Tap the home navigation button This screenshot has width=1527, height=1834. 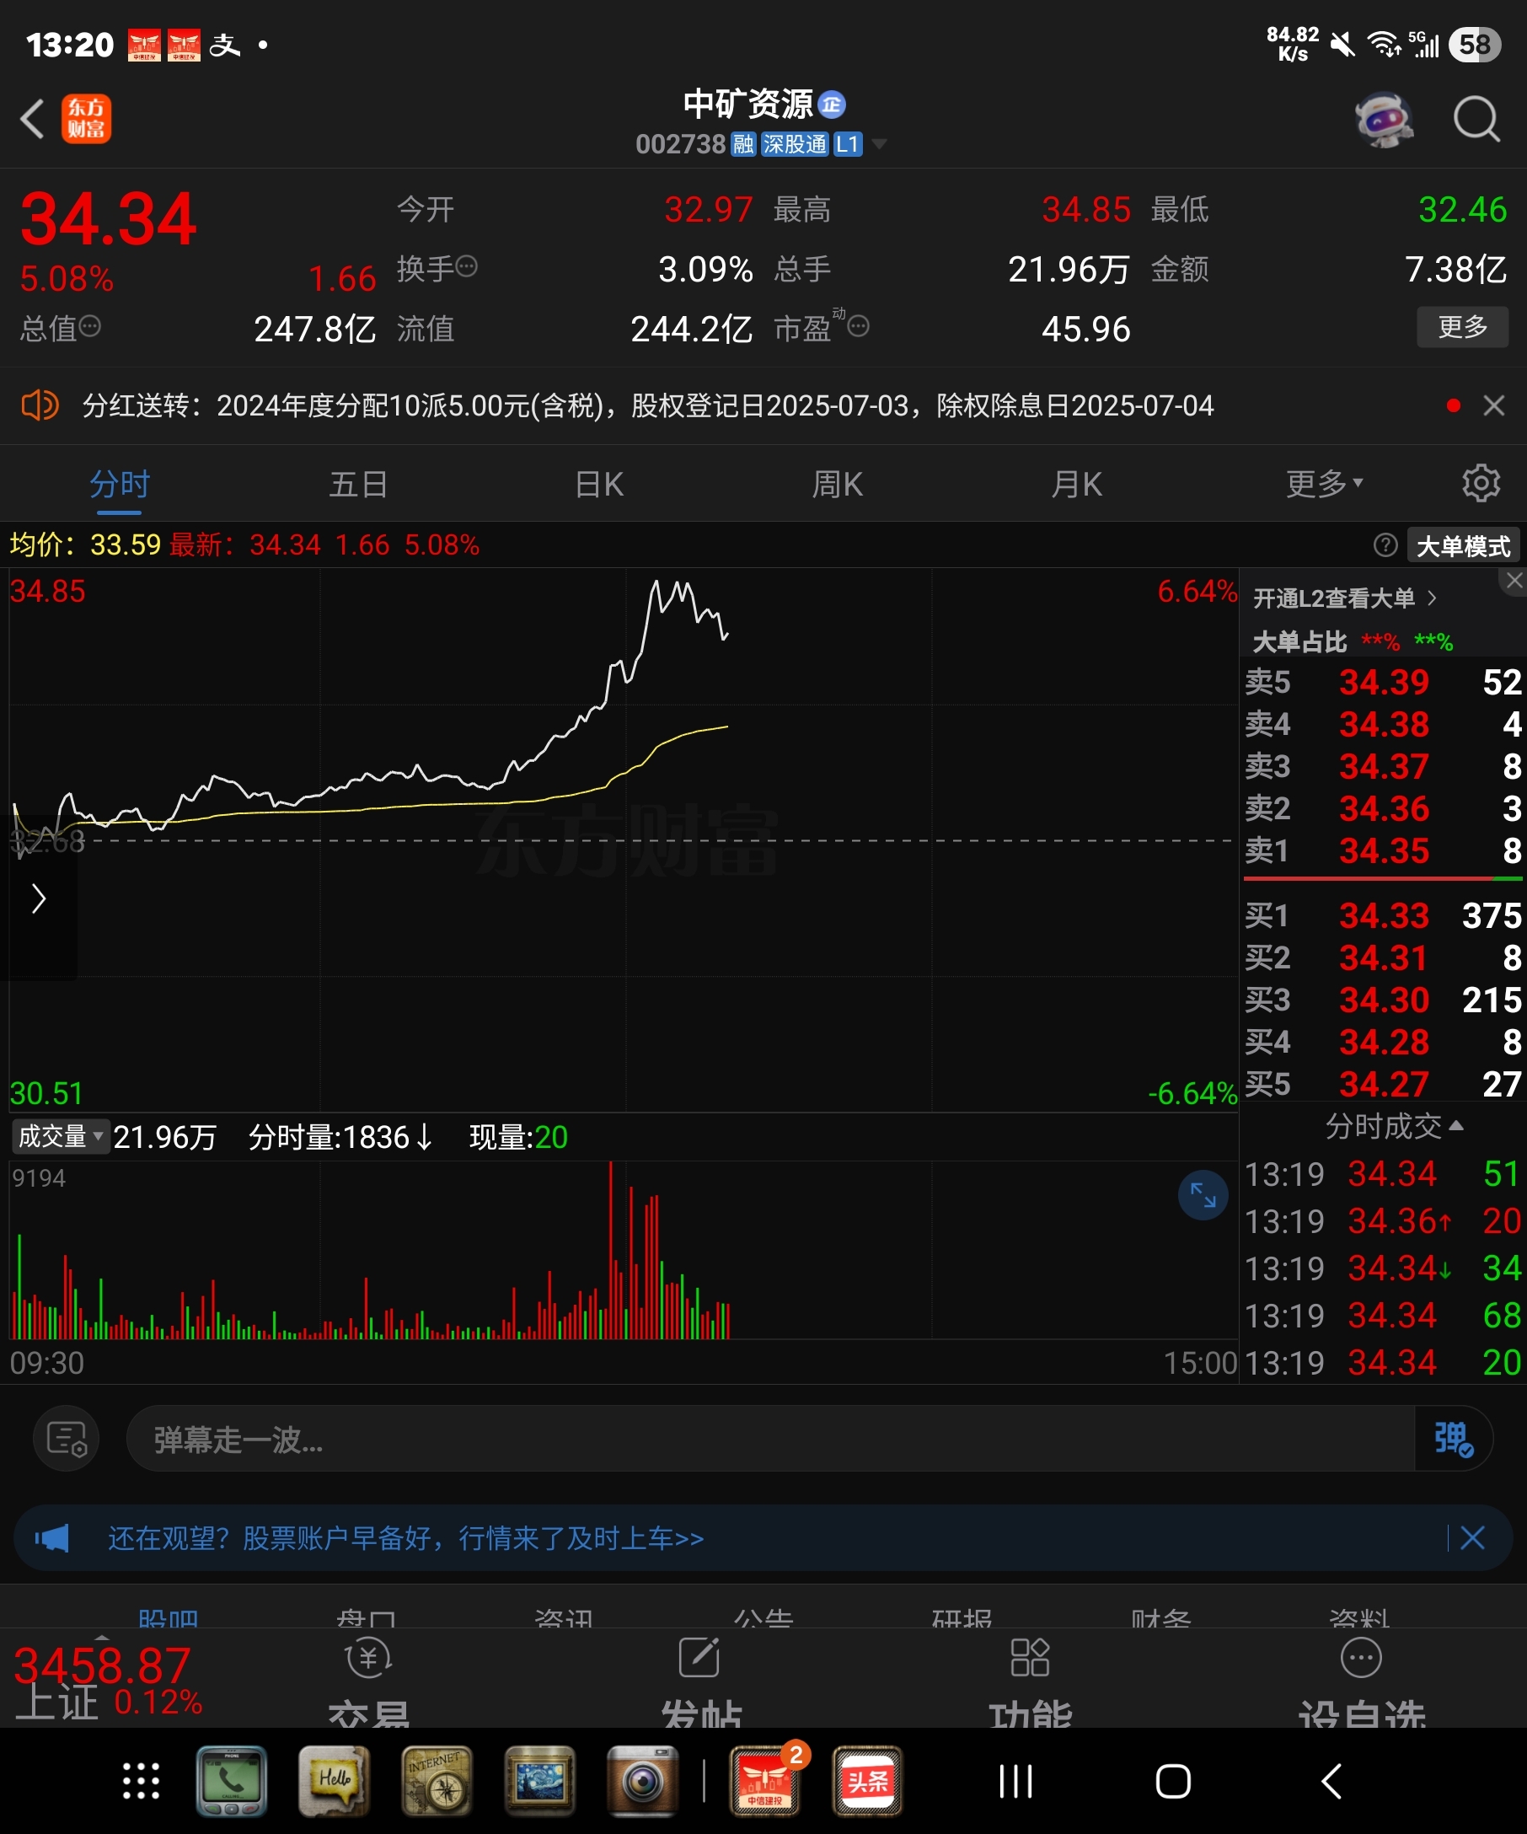[1172, 1782]
